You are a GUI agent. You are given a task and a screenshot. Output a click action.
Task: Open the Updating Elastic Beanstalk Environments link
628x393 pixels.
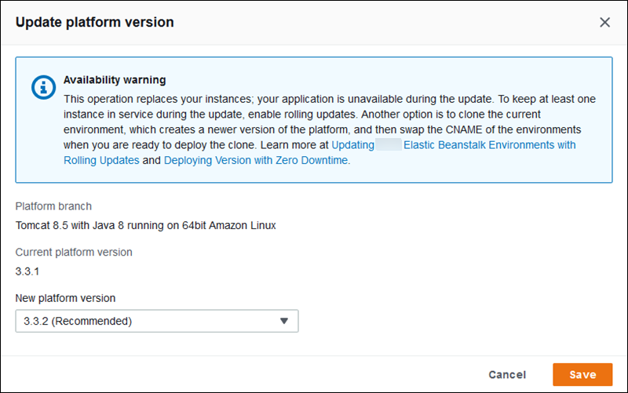click(453, 145)
